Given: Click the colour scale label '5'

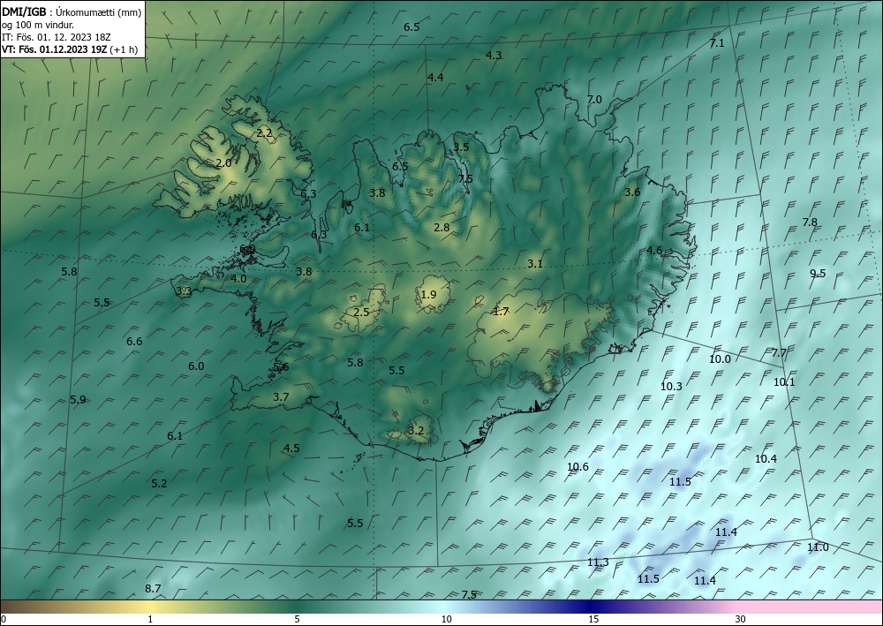Looking at the screenshot, I should 297,619.
